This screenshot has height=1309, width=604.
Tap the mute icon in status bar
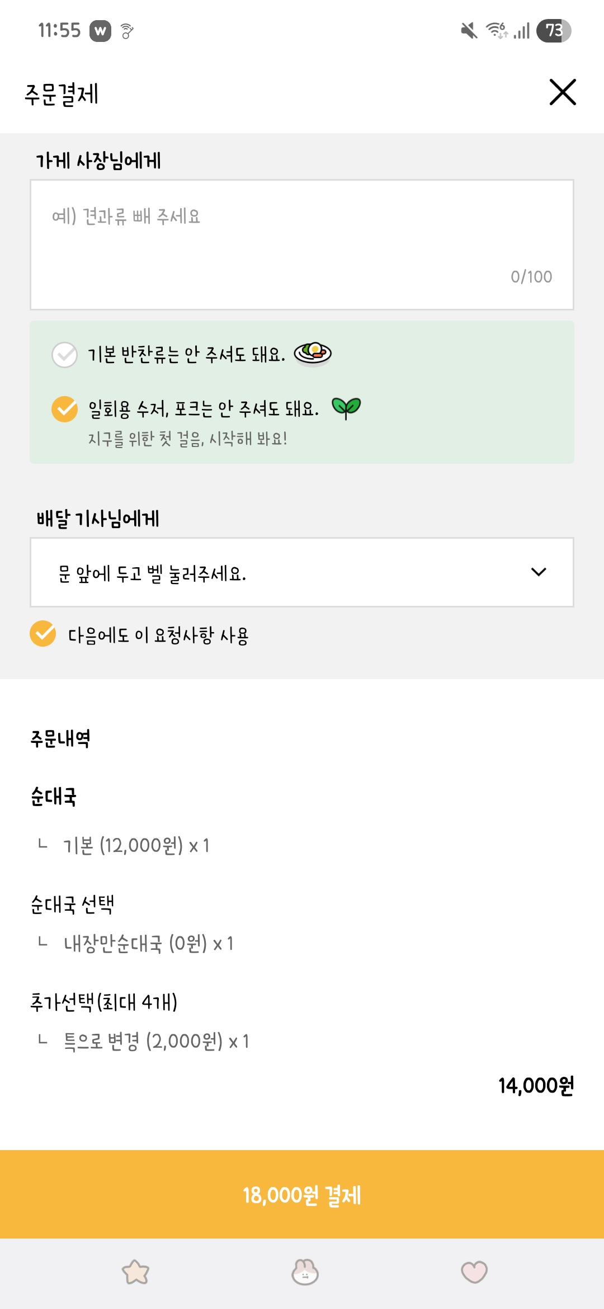click(469, 31)
